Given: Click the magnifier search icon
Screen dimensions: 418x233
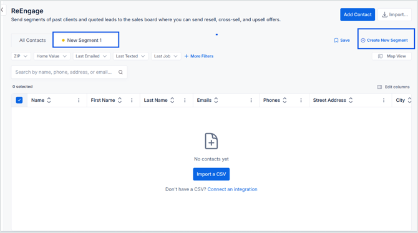Looking at the screenshot, I should point(120,72).
